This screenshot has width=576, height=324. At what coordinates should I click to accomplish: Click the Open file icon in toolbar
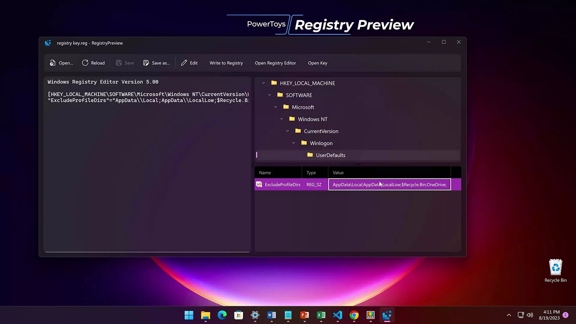point(52,63)
